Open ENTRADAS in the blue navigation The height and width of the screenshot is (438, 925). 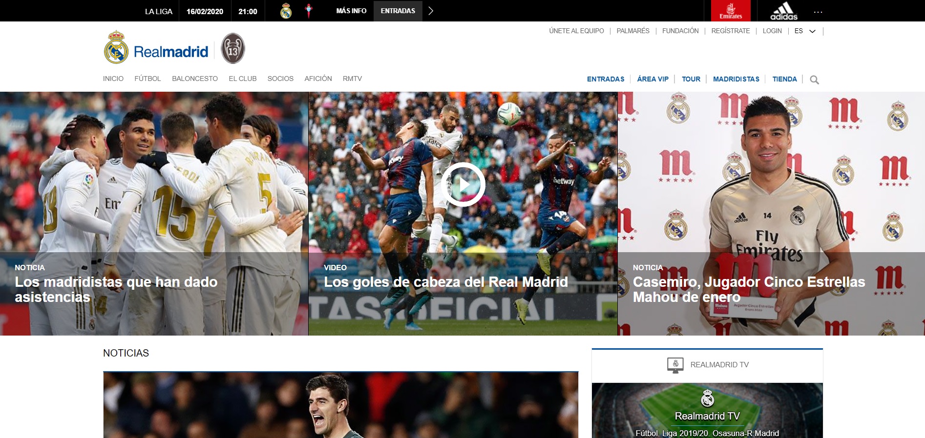coord(606,79)
